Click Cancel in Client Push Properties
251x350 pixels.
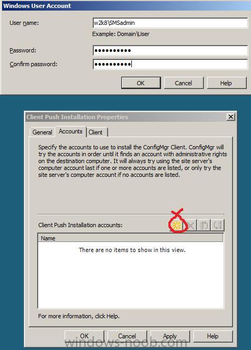pyautogui.click(x=127, y=336)
